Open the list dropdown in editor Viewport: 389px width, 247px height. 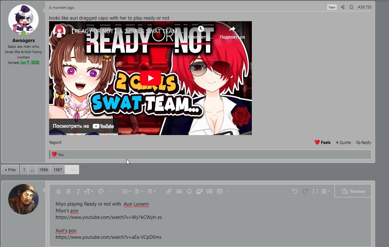coord(126,191)
